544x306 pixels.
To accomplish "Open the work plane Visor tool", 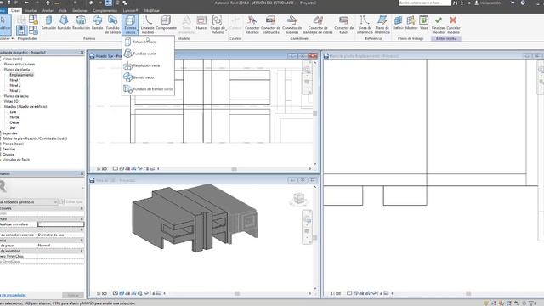I will [x=423, y=23].
